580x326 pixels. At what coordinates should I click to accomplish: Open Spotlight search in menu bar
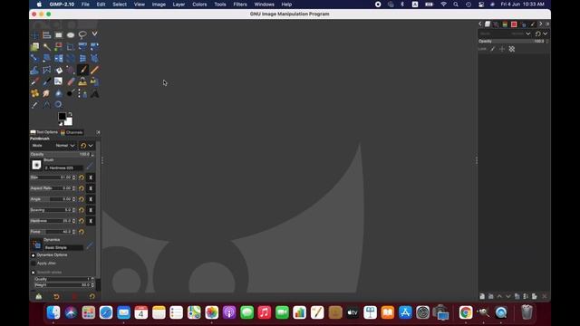pos(456,5)
